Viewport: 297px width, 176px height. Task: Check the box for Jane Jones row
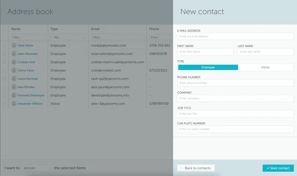pos(4,46)
